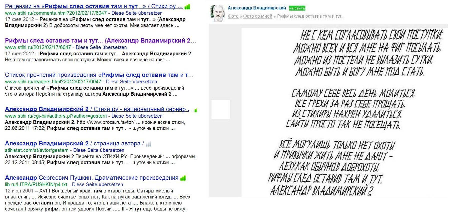Go to 'Фото со мной' album breadcrumb
The width and height of the screenshot is (459, 212).
(x=257, y=16)
